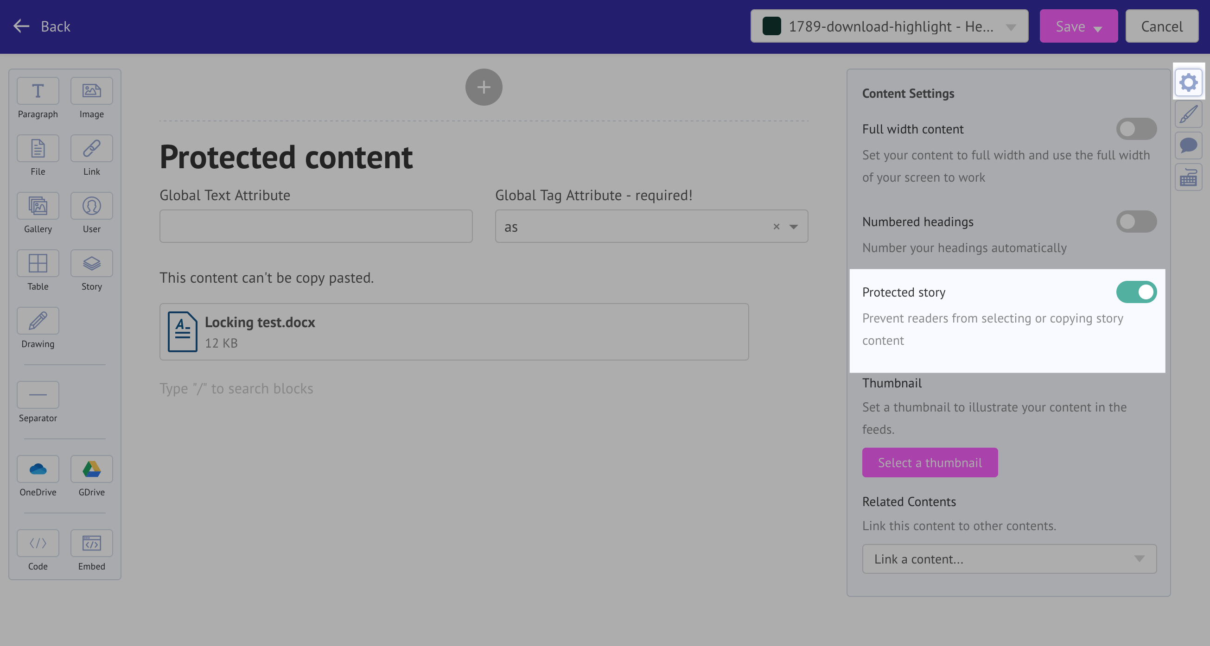Turn on Numbered headings
This screenshot has width=1210, height=646.
tap(1136, 222)
